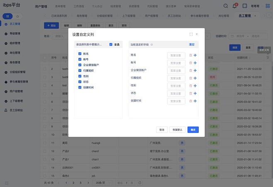
Task: Click the maximize icon of the dialog
Action: click(191, 34)
